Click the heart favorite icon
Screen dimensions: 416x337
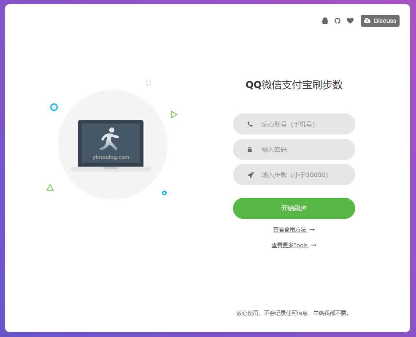(x=350, y=21)
